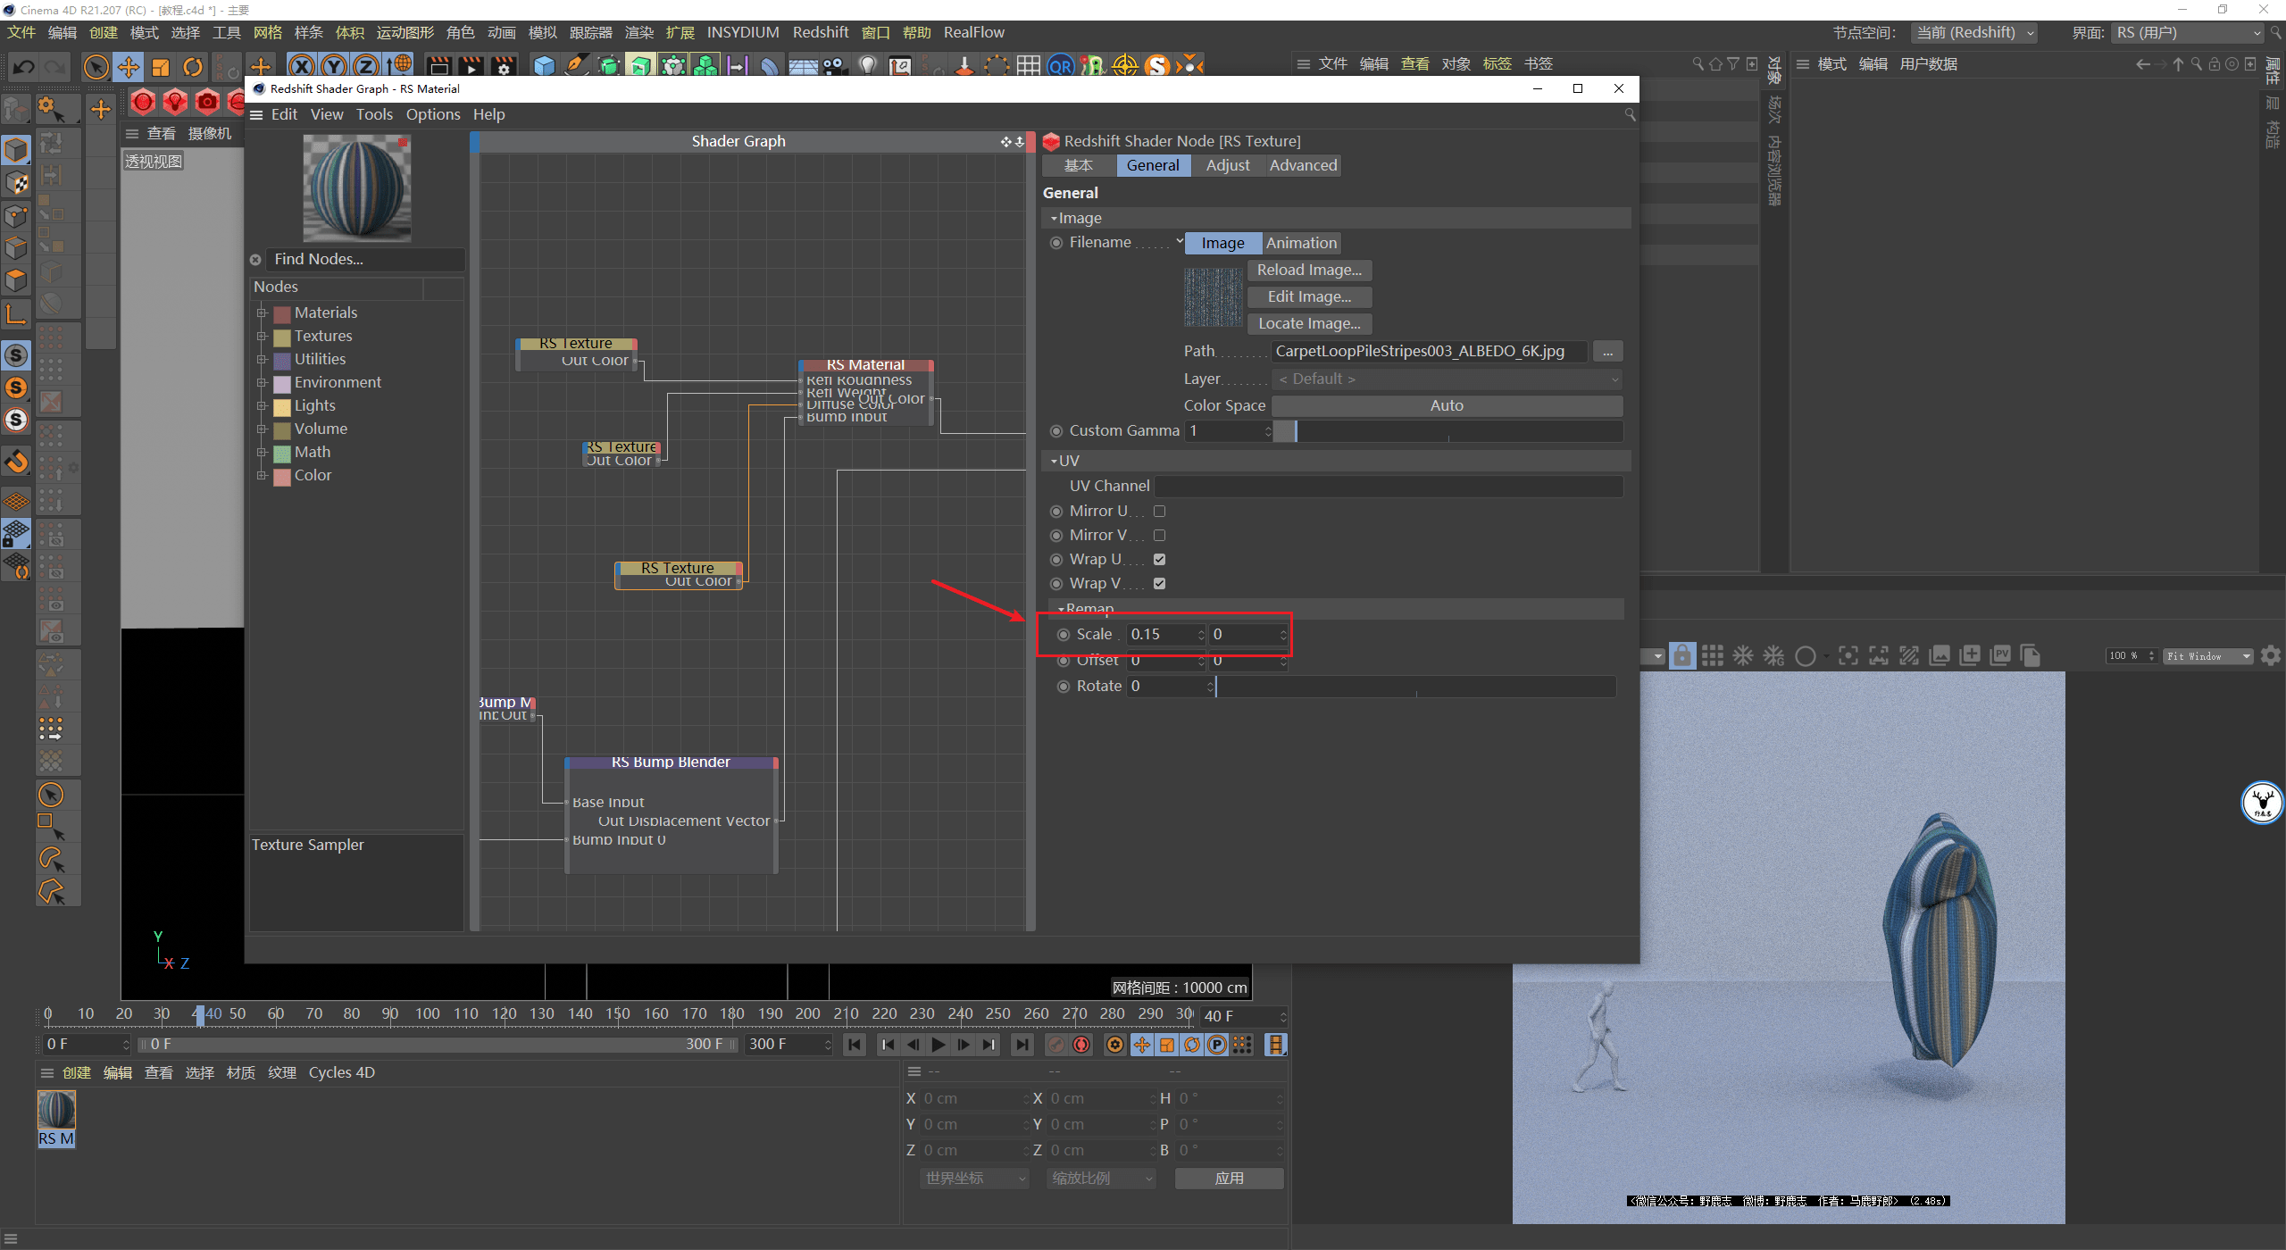Image resolution: width=2286 pixels, height=1250 pixels.
Task: Click the Reload Image button
Action: pos(1308,270)
